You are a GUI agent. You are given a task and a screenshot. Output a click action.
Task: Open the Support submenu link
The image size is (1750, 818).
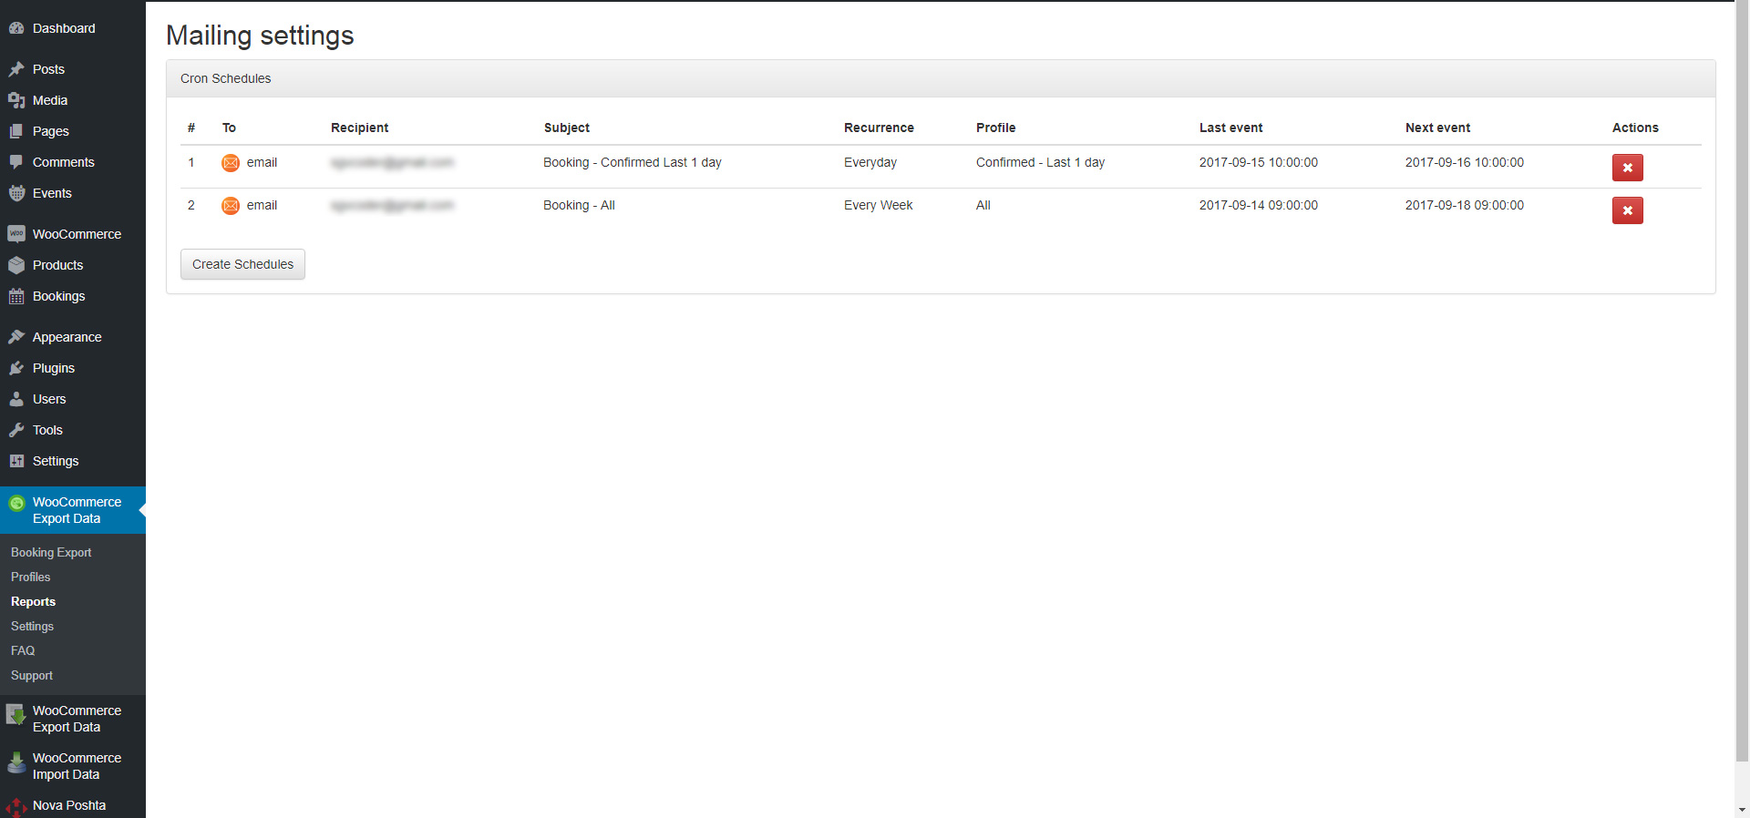[32, 675]
